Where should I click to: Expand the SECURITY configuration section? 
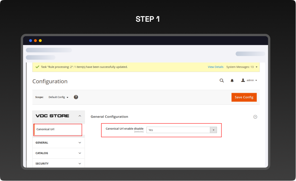click(59, 164)
